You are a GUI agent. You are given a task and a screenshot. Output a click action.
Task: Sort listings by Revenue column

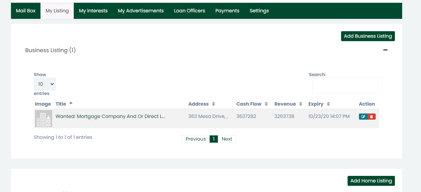coord(301,104)
